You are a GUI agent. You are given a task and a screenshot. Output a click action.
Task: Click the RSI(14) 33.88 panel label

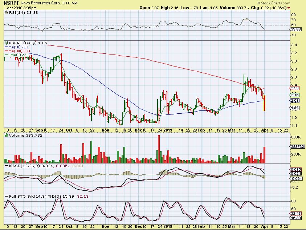click(x=24, y=12)
